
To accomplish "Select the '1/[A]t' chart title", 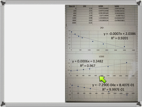I will click(x=101, y=56).
